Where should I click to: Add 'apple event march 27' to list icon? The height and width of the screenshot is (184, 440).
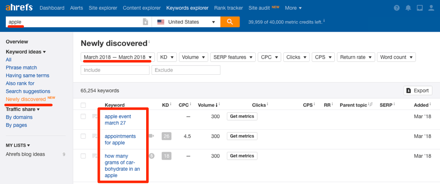(x=94, y=117)
